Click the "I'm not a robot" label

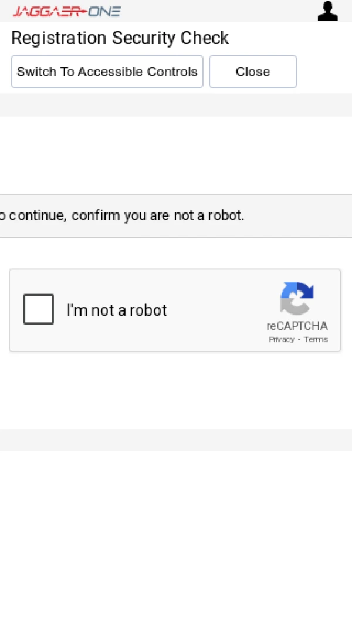pos(117,310)
